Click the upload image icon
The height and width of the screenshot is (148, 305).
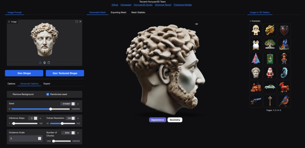click(40, 62)
